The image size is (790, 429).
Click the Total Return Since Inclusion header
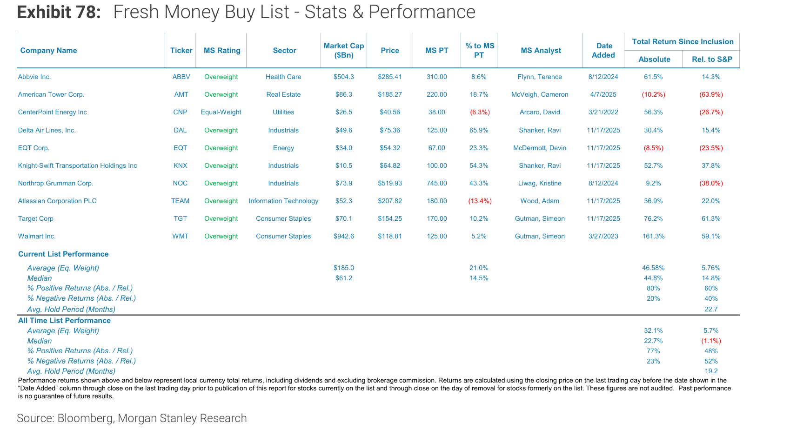[x=683, y=42]
